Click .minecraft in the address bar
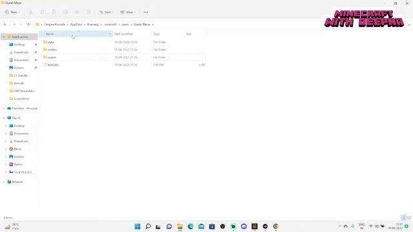This screenshot has height=232, width=413. pos(110,24)
